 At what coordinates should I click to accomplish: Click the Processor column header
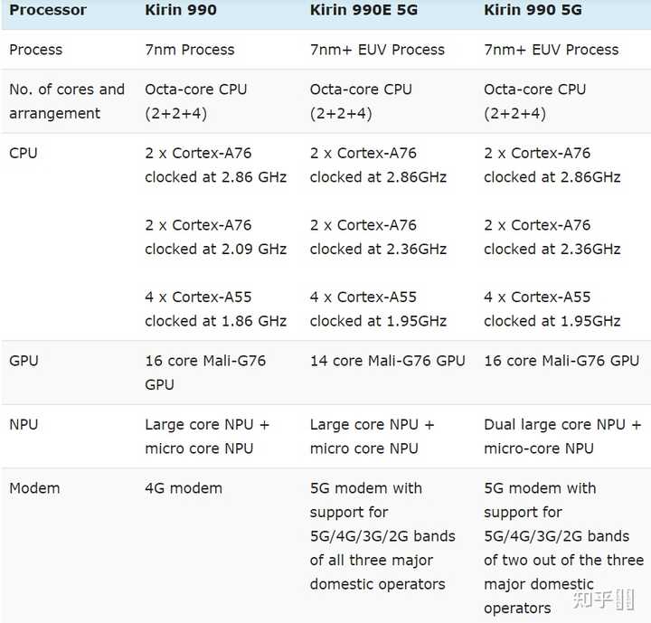point(48,11)
